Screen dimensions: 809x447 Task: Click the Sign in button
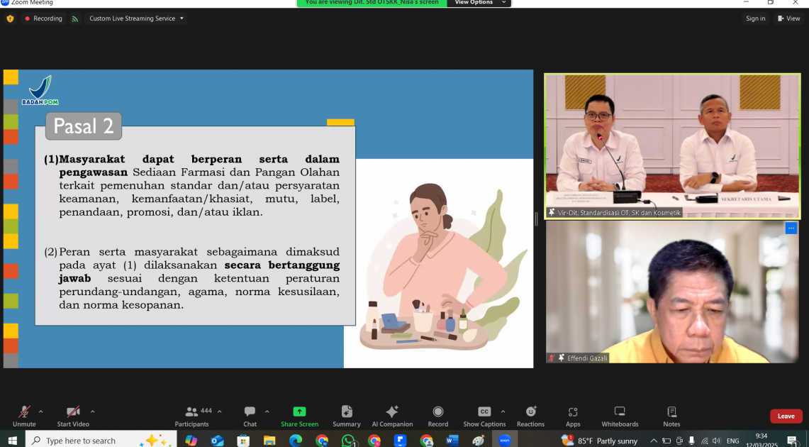pos(755,18)
